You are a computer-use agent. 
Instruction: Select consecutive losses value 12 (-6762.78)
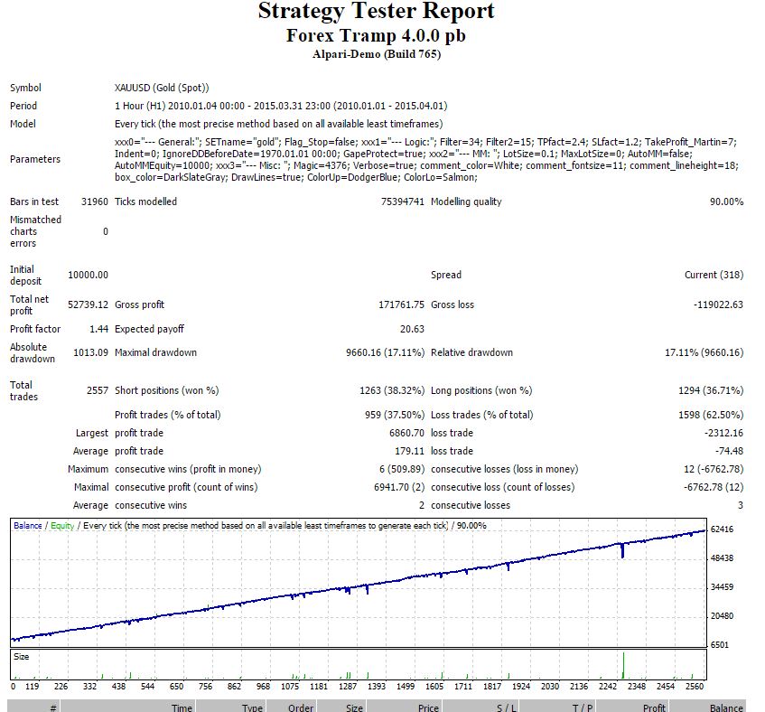[714, 469]
